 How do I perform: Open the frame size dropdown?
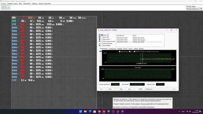pyautogui.click(x=194, y=9)
